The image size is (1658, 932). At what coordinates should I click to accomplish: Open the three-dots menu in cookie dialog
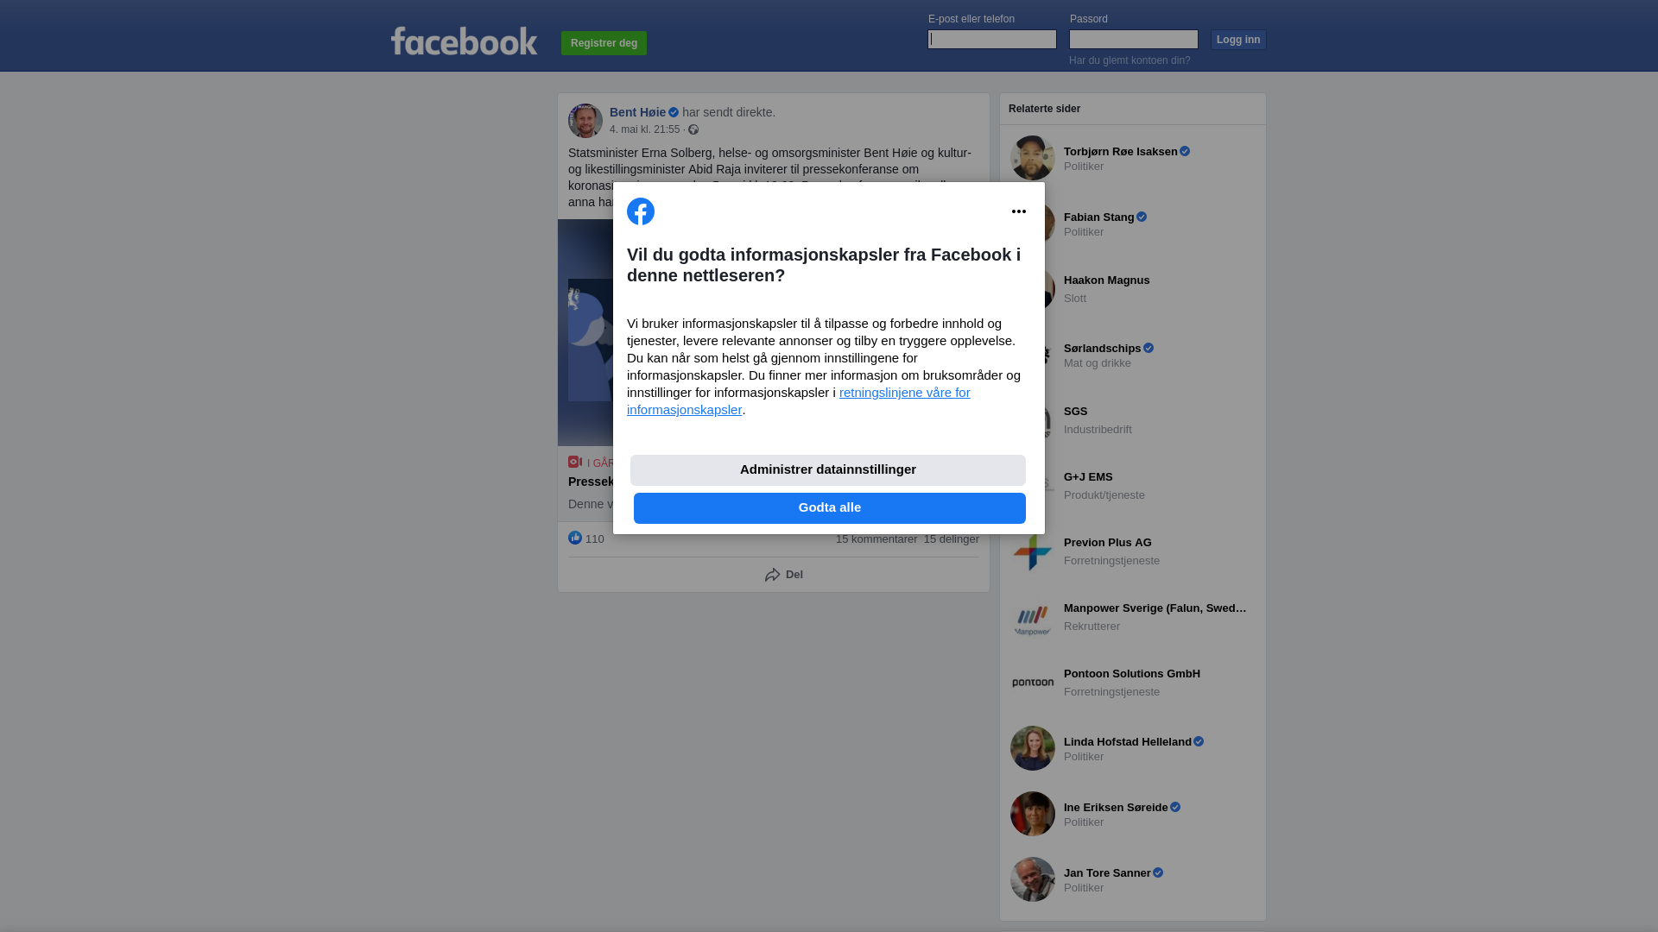(1019, 211)
